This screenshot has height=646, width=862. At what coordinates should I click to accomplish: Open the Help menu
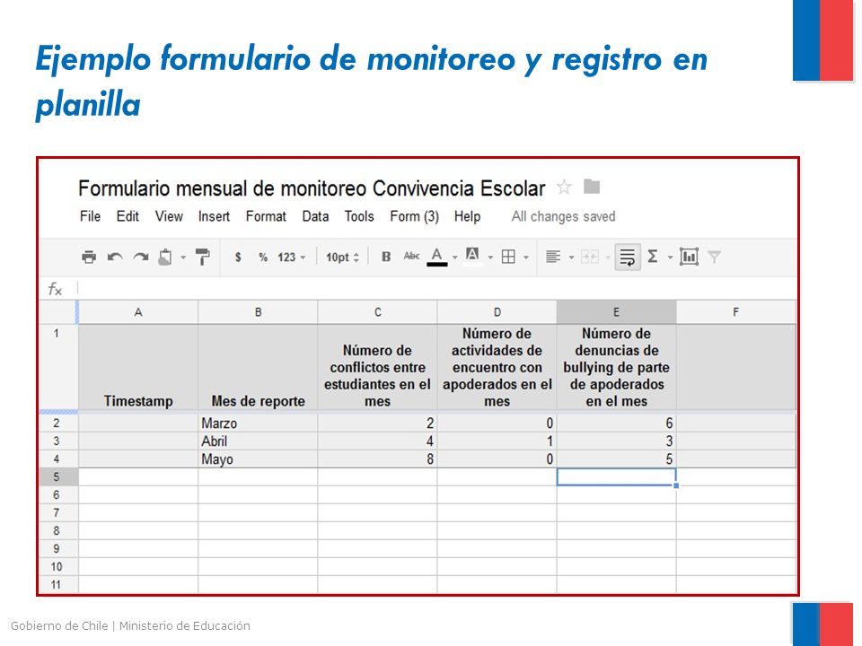point(467,216)
